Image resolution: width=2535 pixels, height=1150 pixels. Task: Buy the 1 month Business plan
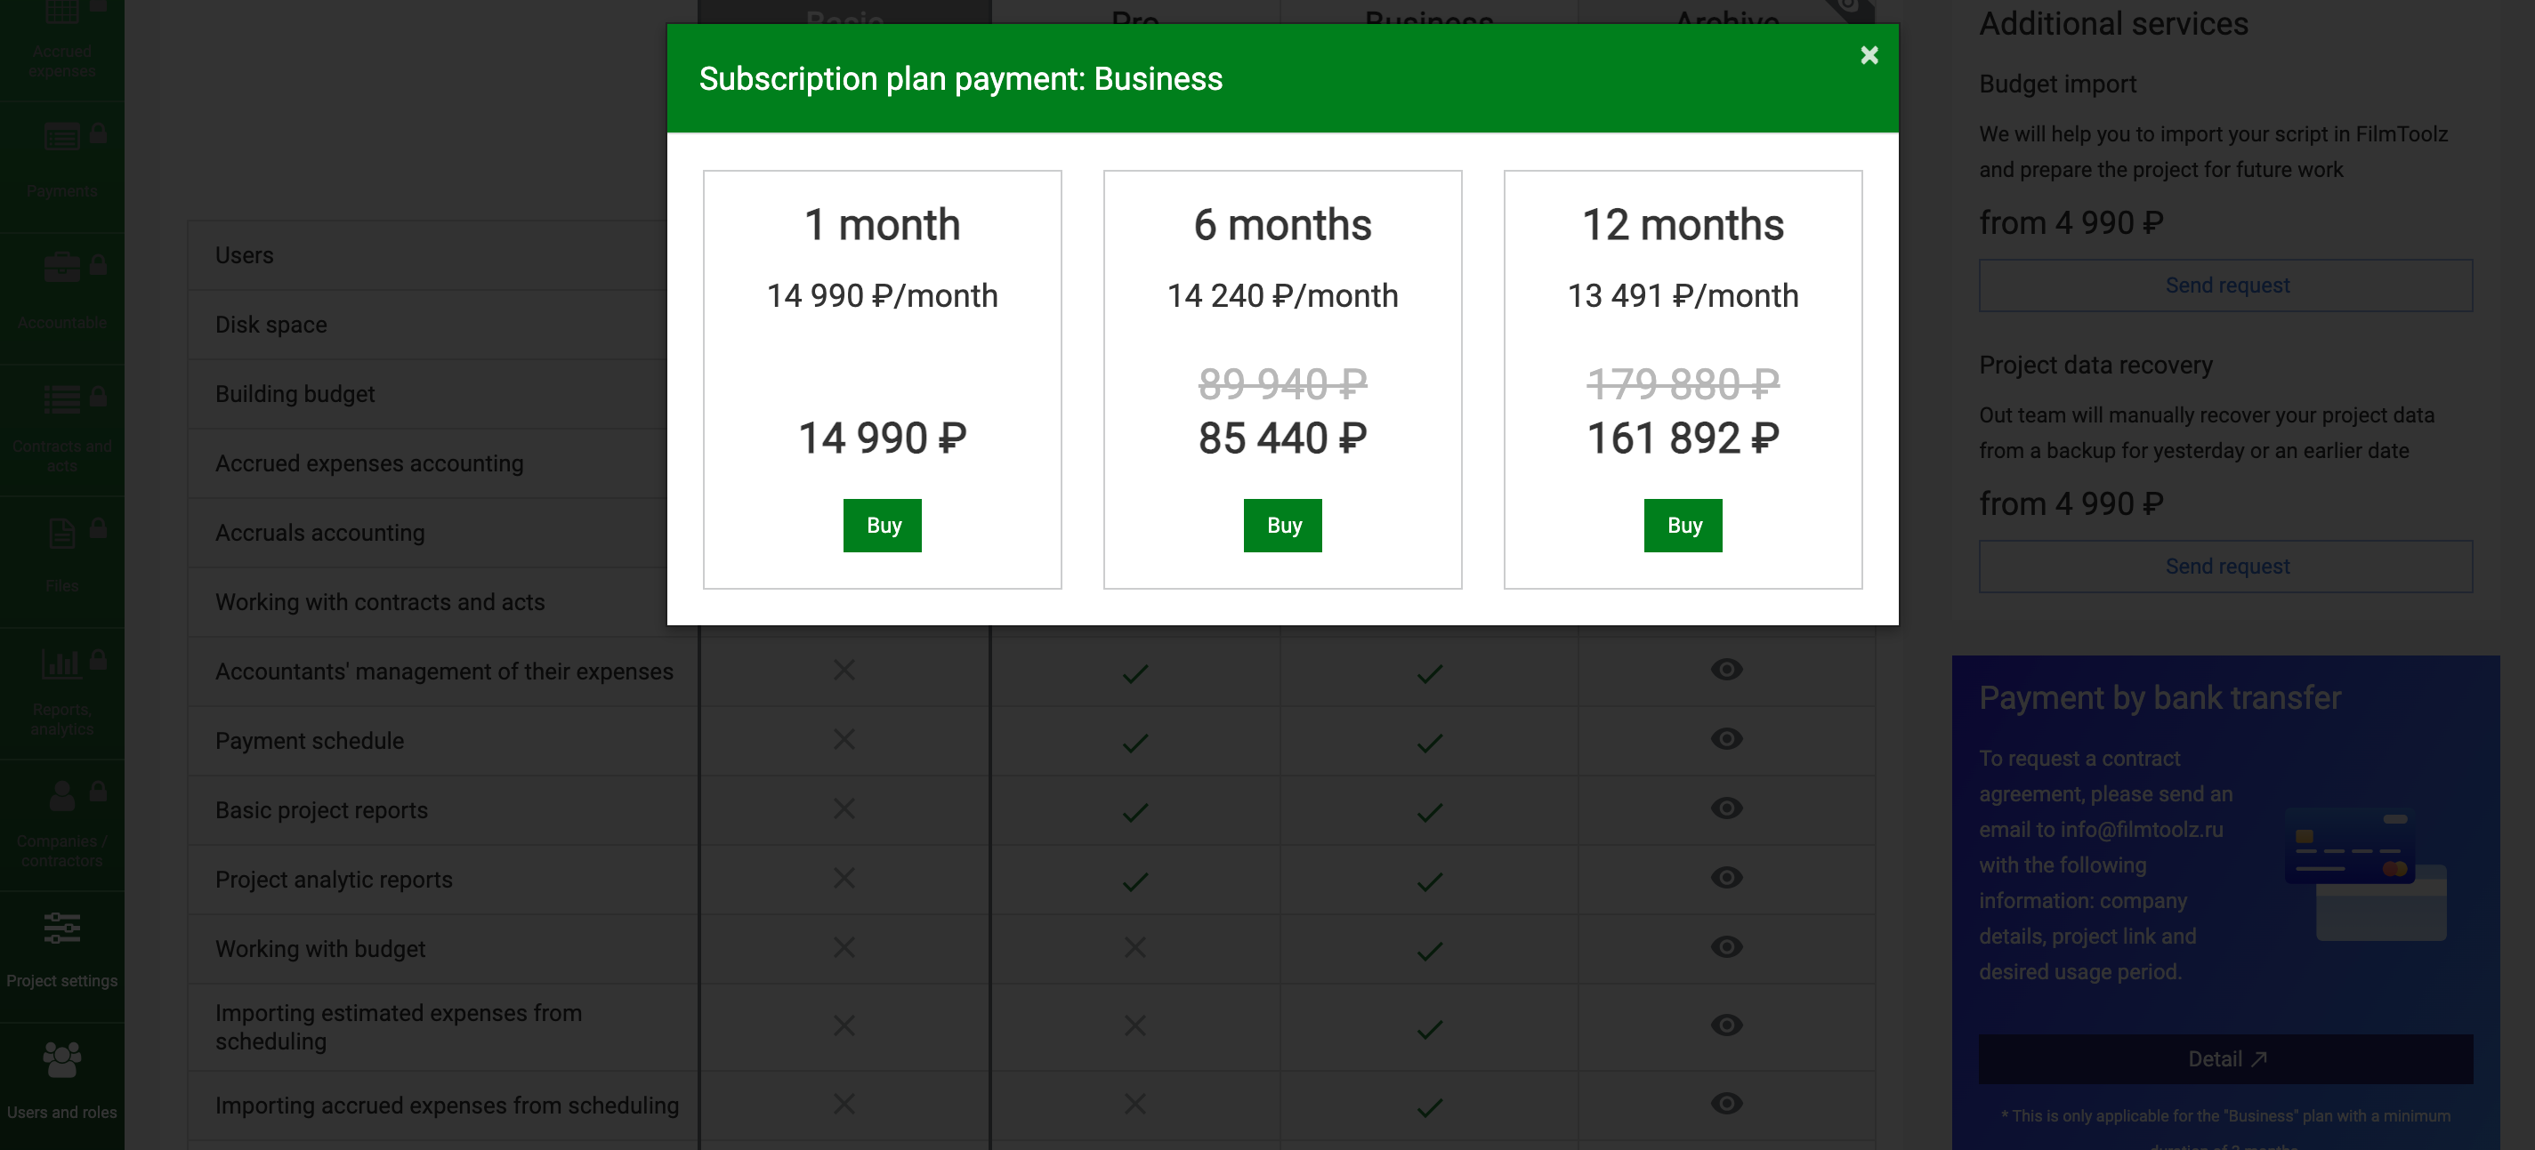click(x=882, y=526)
